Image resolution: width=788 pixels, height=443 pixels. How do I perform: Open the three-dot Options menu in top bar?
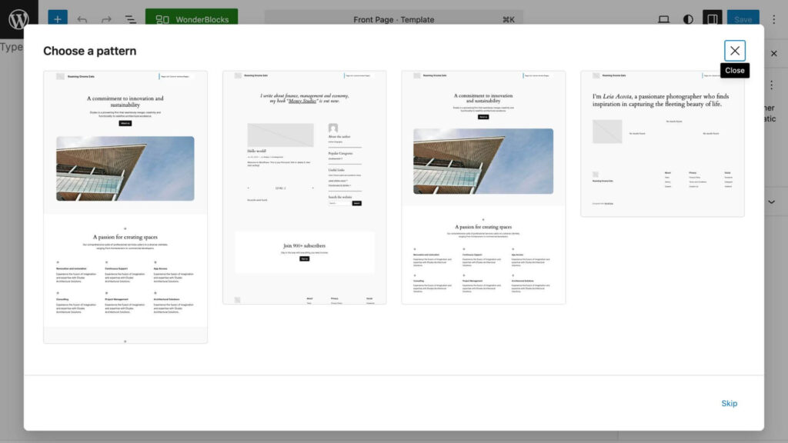(x=773, y=19)
